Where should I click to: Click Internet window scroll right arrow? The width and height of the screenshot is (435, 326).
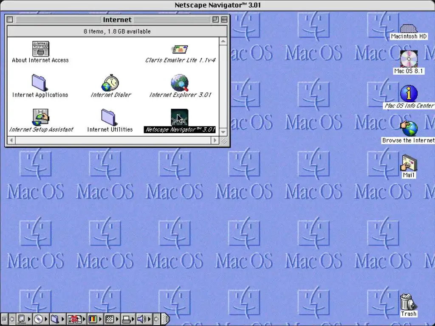[x=215, y=140]
